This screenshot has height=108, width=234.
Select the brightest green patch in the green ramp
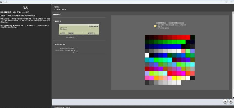(x=183, y=42)
